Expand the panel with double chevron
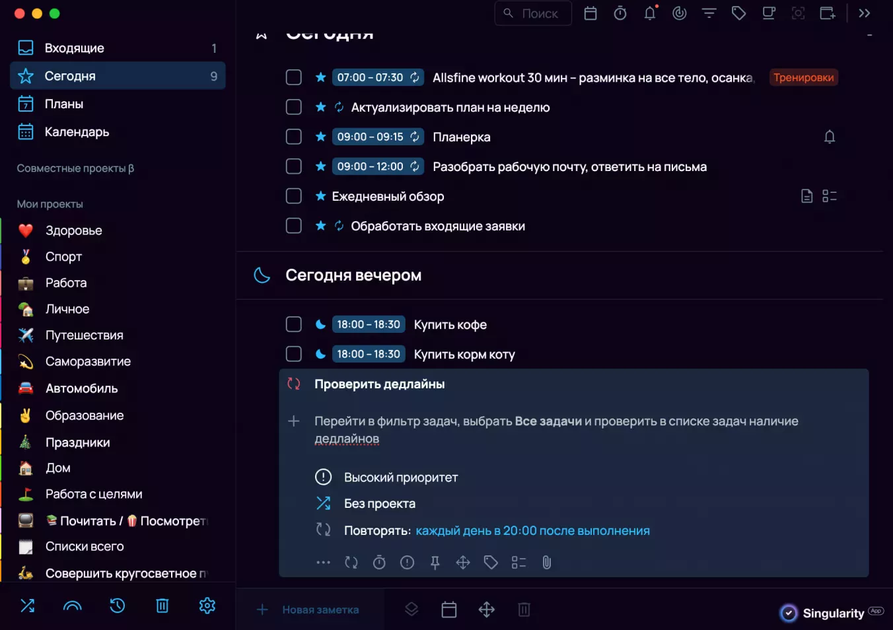Viewport: 893px width, 630px height. point(865,13)
